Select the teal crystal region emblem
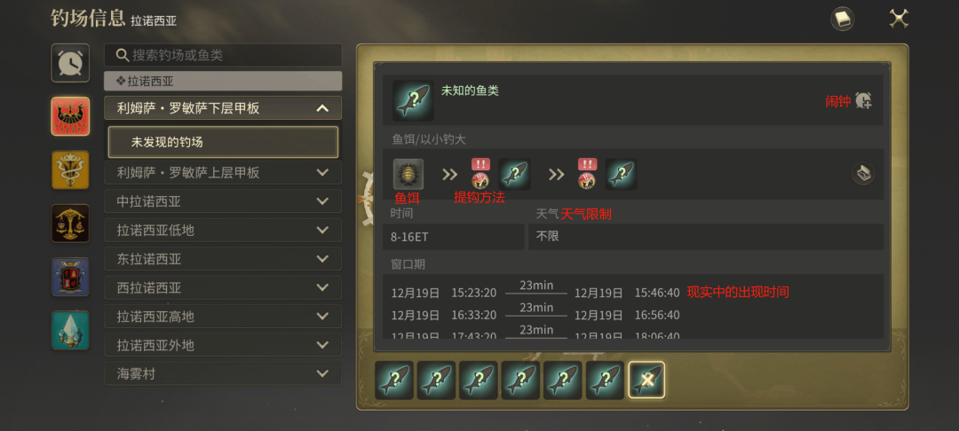959x431 pixels. (x=70, y=330)
